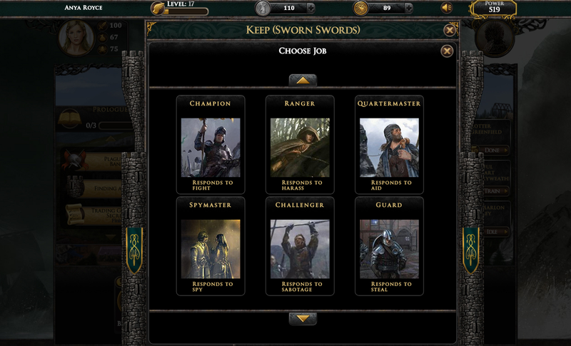Add silver with the plus beside 110
The image size is (571, 346).
click(x=311, y=8)
